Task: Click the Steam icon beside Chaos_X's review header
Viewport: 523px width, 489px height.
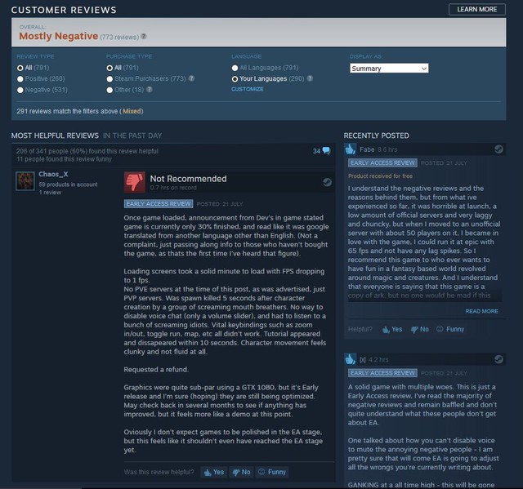Action: pos(327,182)
